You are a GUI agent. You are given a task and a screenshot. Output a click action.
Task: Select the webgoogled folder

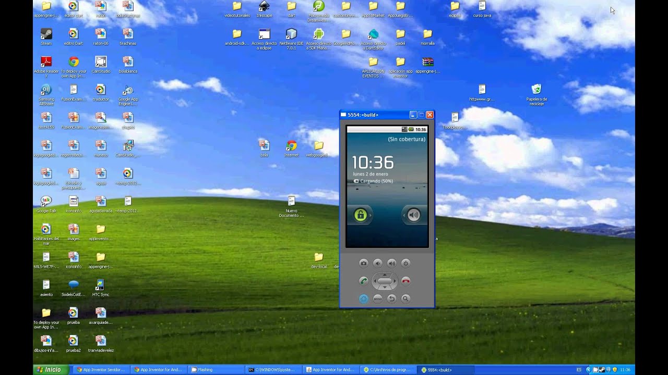coord(318,148)
